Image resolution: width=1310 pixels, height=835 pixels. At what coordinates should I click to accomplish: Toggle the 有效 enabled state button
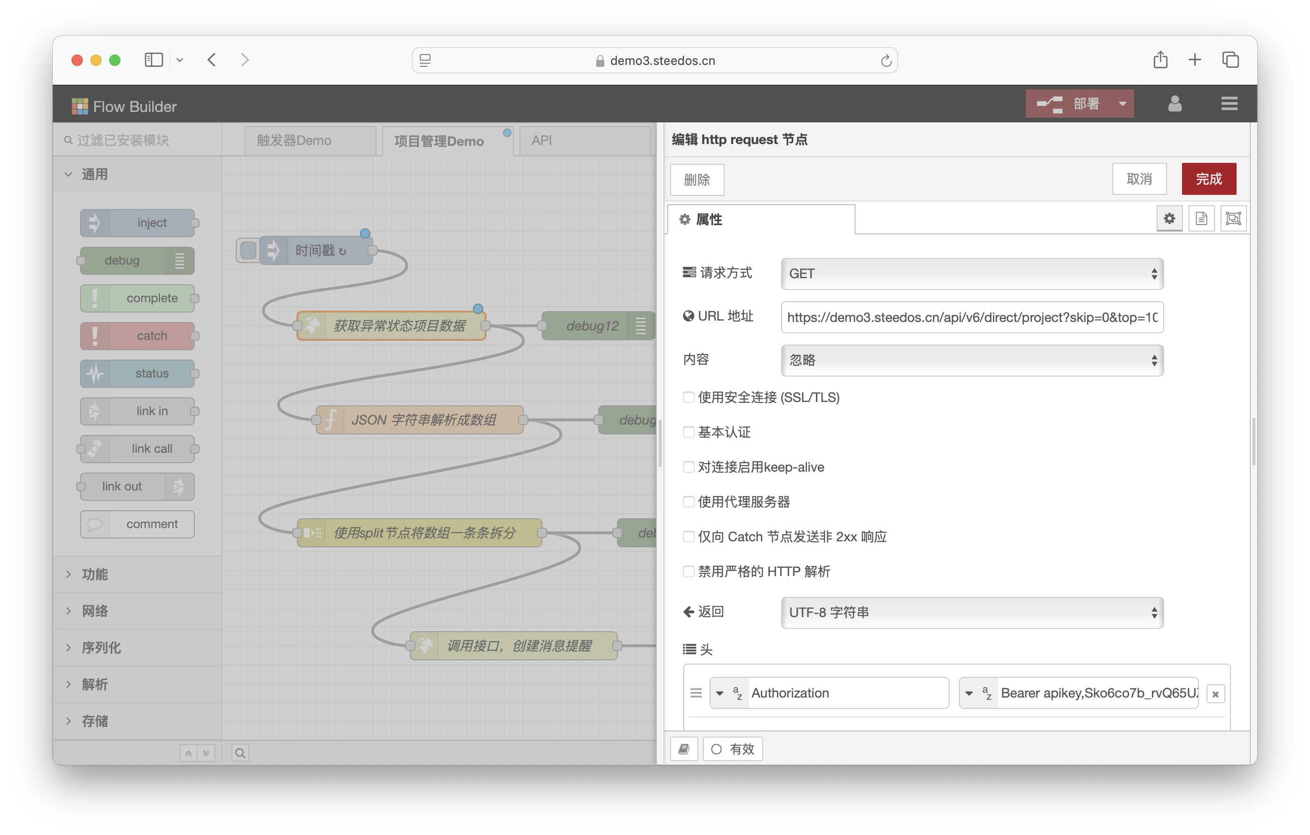733,749
